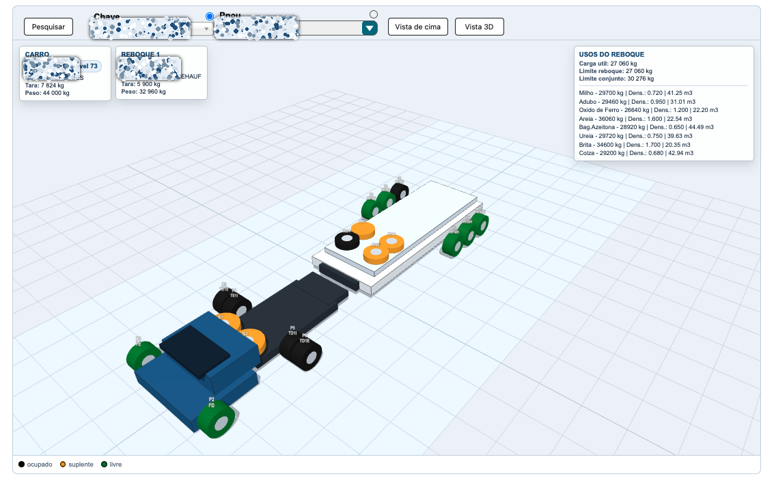774x483 pixels.
Task: Click the Carga util: 27 060 kg line
Action: (x=607, y=64)
